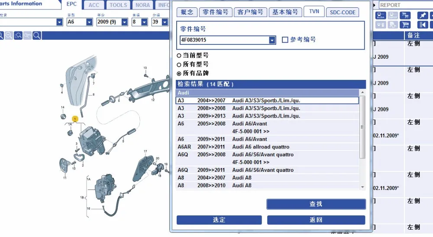Open the 概念 tab in dialog
This screenshot has width=433, height=237.
click(x=187, y=12)
